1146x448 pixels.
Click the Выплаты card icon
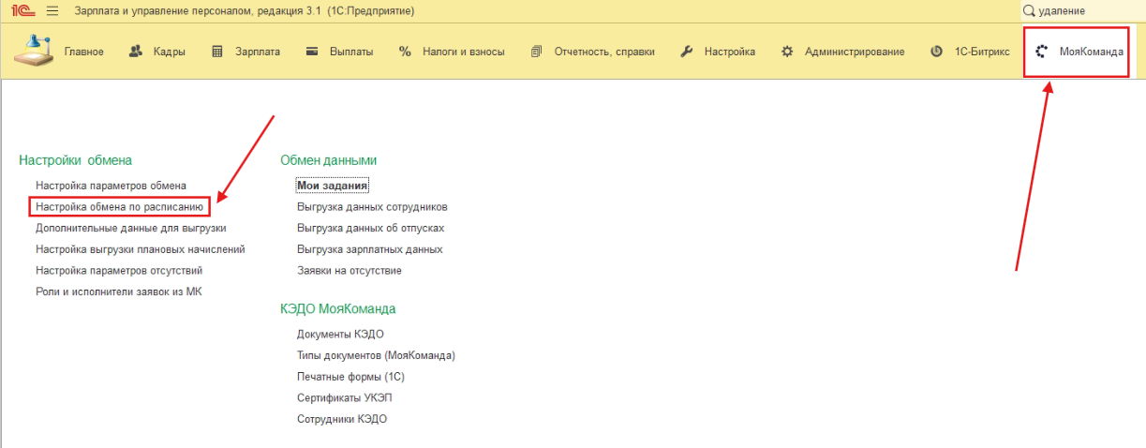(x=313, y=52)
